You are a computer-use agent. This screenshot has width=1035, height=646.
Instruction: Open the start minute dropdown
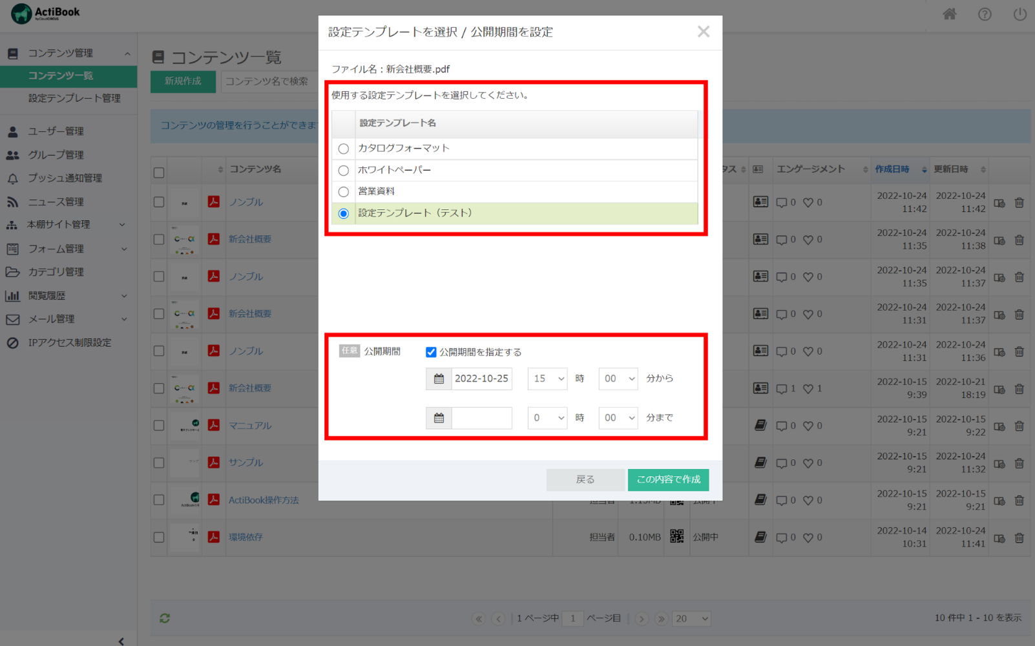click(618, 379)
